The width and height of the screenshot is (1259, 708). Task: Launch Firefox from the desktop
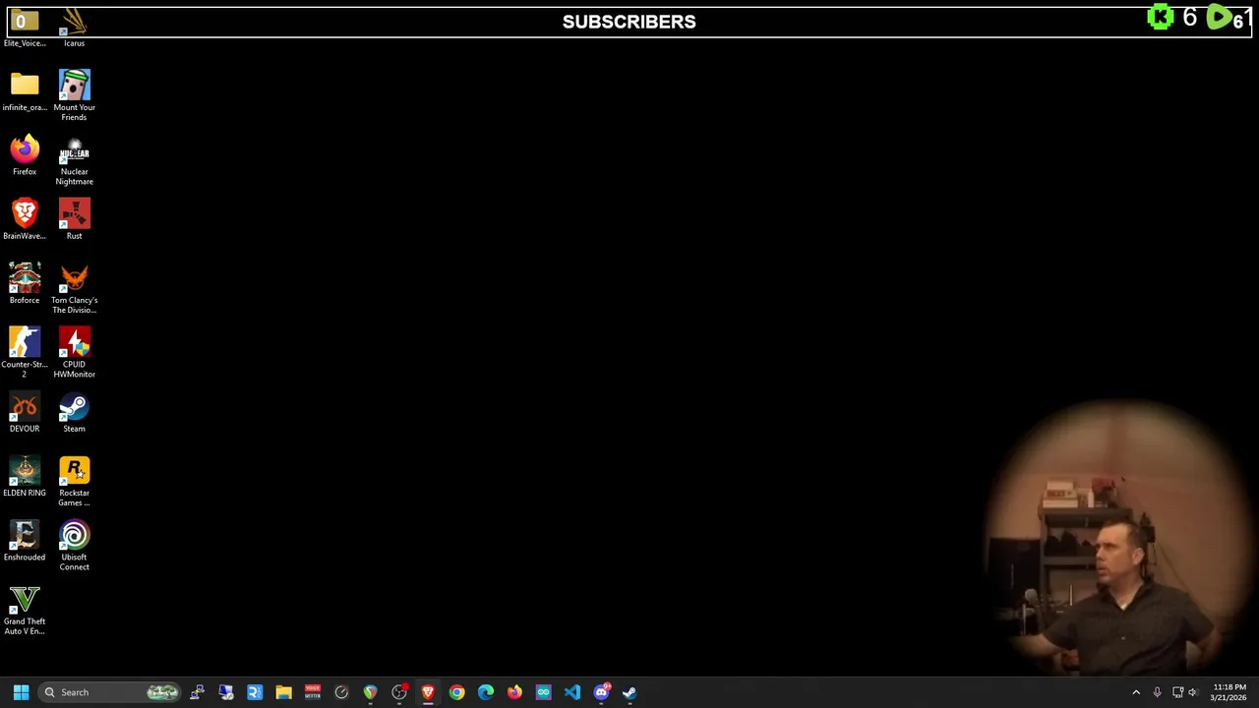click(25, 155)
